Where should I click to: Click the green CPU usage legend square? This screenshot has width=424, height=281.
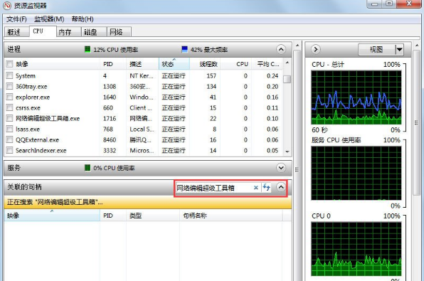pos(88,49)
